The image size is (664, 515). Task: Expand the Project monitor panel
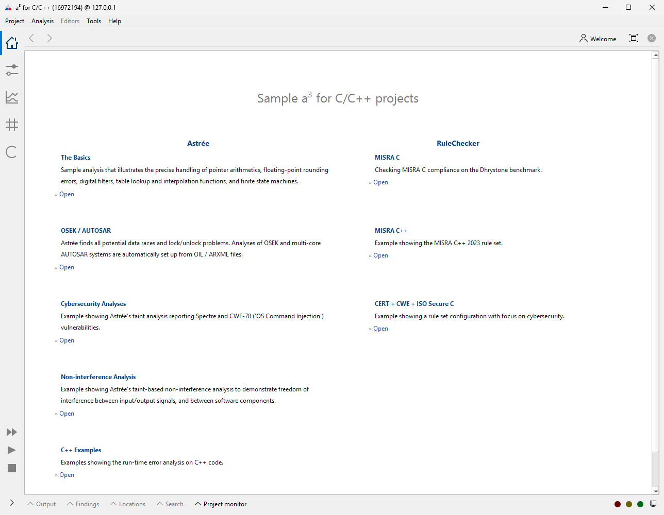point(221,504)
